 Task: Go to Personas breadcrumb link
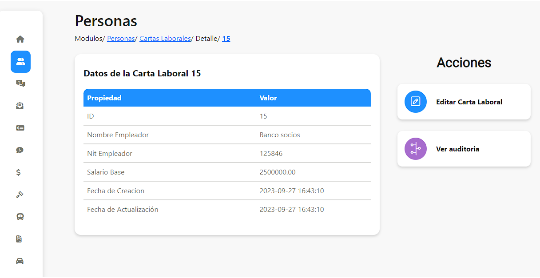pos(121,39)
